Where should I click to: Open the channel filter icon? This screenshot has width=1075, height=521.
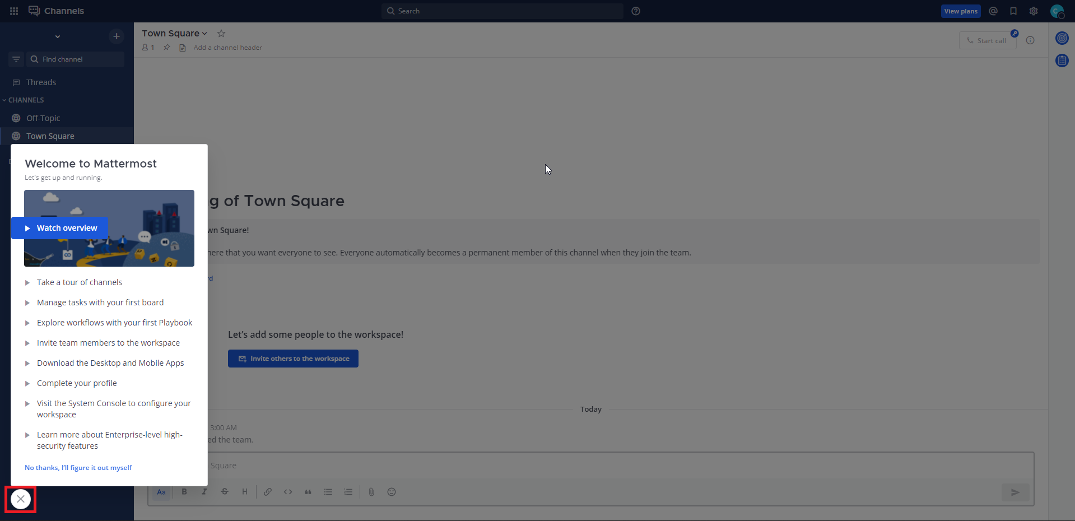16,59
